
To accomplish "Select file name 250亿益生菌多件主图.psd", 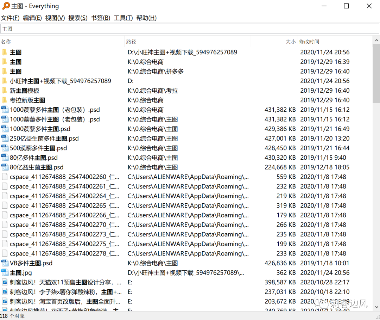I will click(x=44, y=139).
